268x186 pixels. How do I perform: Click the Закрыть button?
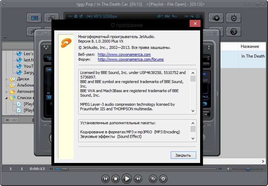point(183,155)
